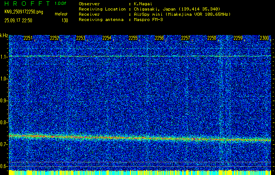Click the 0.6 frequency axis label
The height and width of the screenshot is (175, 275).
click(3, 166)
